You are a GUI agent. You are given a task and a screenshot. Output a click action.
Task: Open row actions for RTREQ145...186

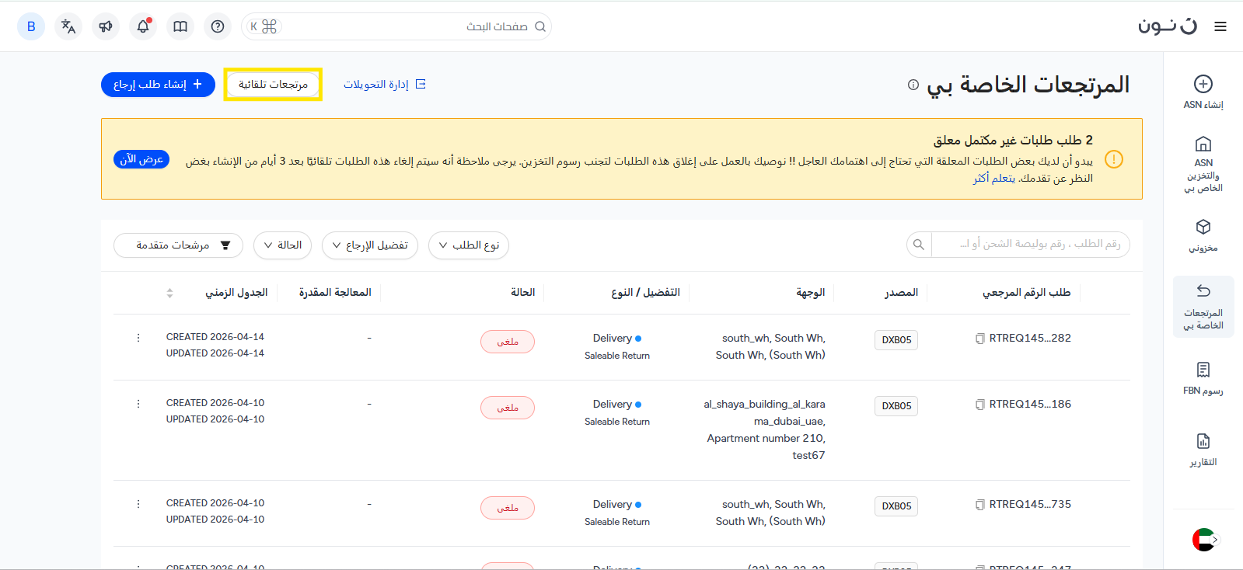pyautogui.click(x=138, y=404)
